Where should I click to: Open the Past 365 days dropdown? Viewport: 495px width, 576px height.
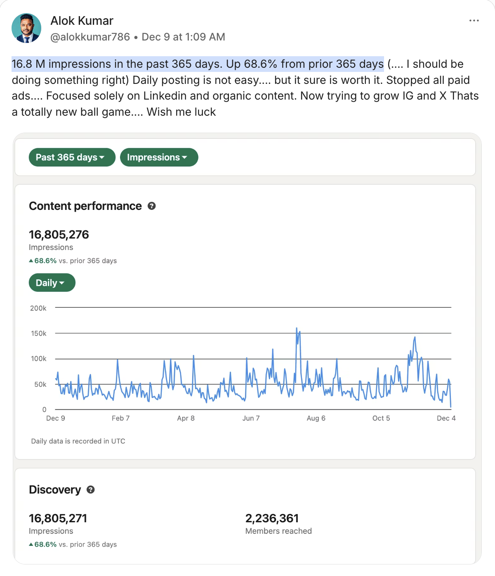tap(72, 157)
